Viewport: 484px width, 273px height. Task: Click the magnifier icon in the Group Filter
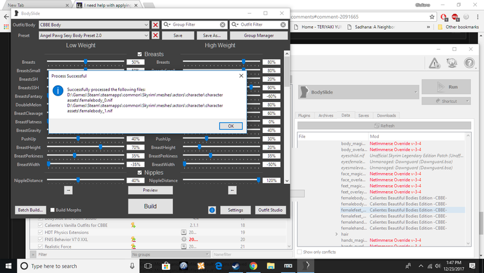click(x=166, y=25)
